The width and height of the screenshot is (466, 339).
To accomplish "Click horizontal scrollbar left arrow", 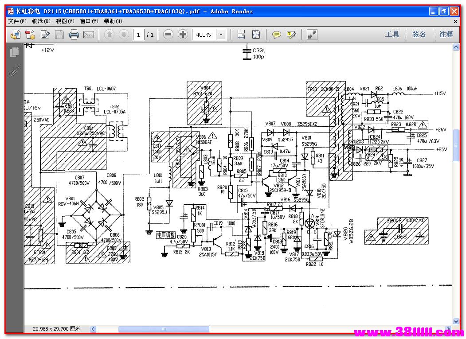I will coord(93,329).
